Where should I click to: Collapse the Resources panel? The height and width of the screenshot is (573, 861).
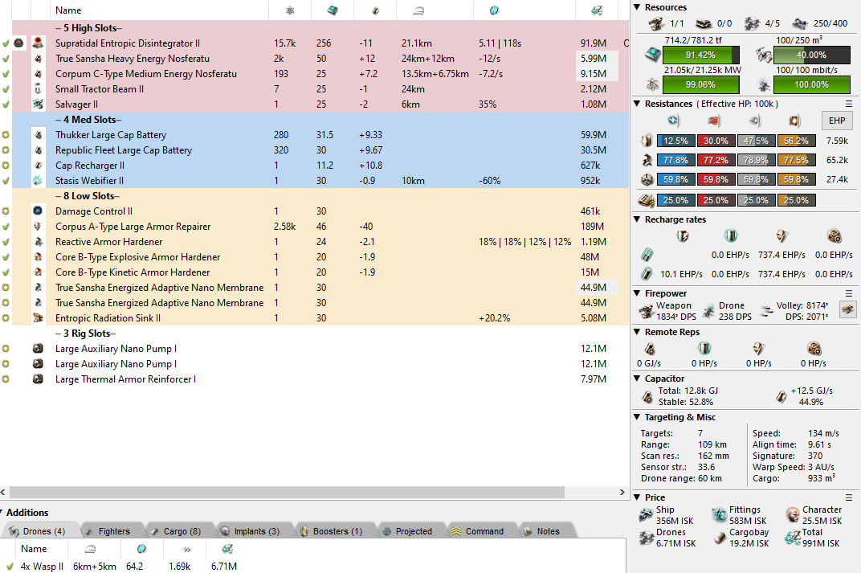[x=637, y=7]
